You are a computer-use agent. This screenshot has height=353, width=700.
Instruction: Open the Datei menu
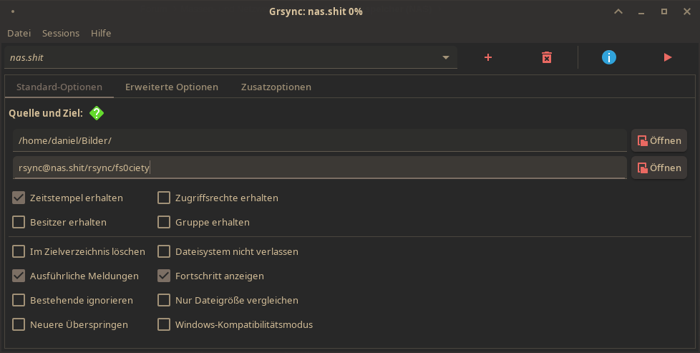point(19,33)
